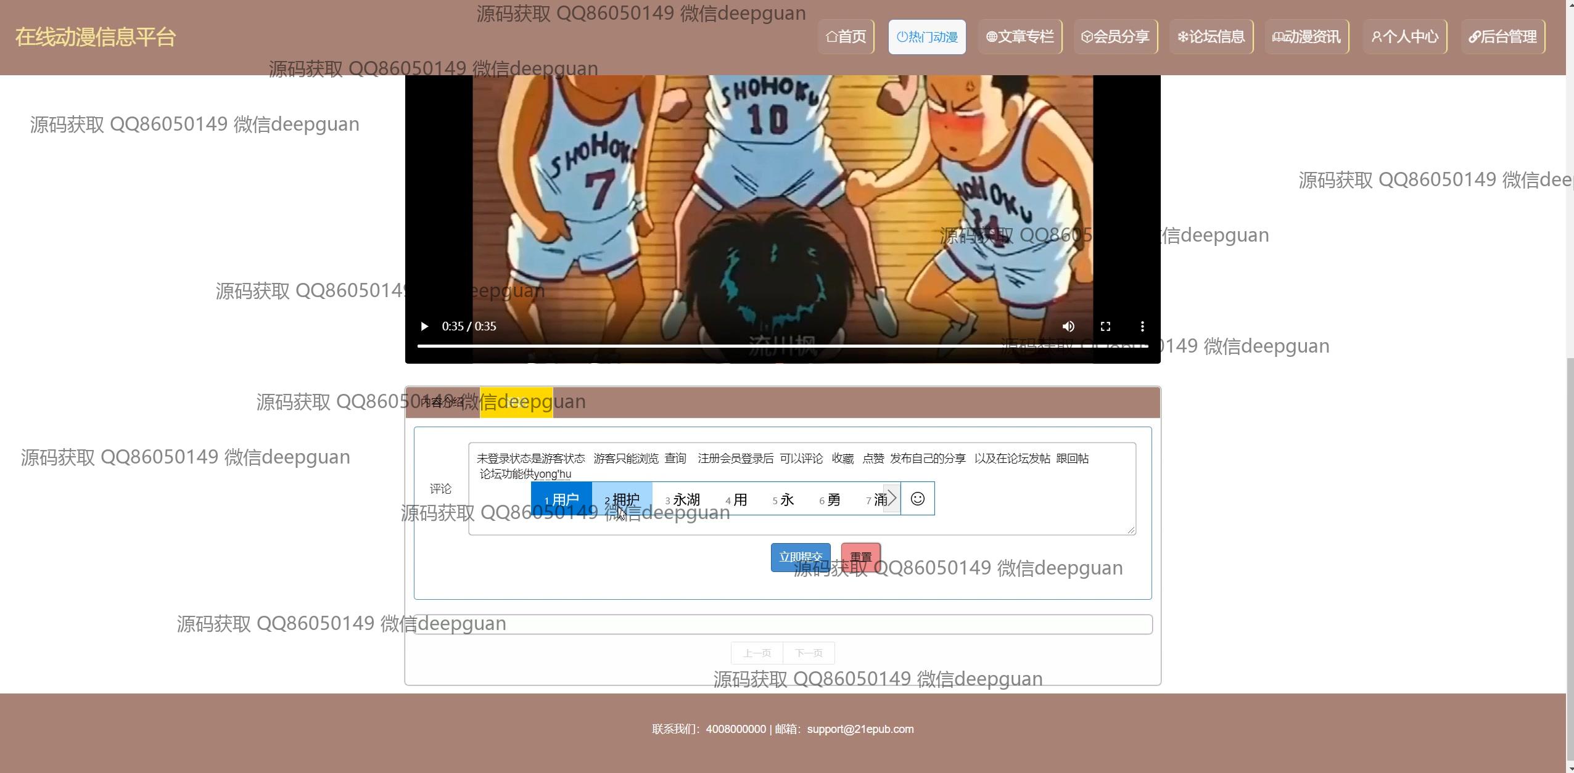Open 动漫资讯 nav item
Image resolution: width=1574 pixels, height=773 pixels.
(x=1307, y=37)
